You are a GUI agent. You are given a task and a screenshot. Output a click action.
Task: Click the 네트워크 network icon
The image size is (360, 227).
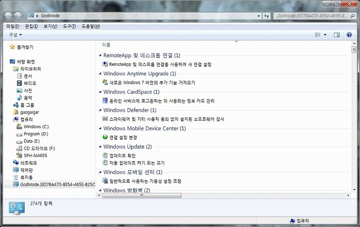[x=16, y=163]
